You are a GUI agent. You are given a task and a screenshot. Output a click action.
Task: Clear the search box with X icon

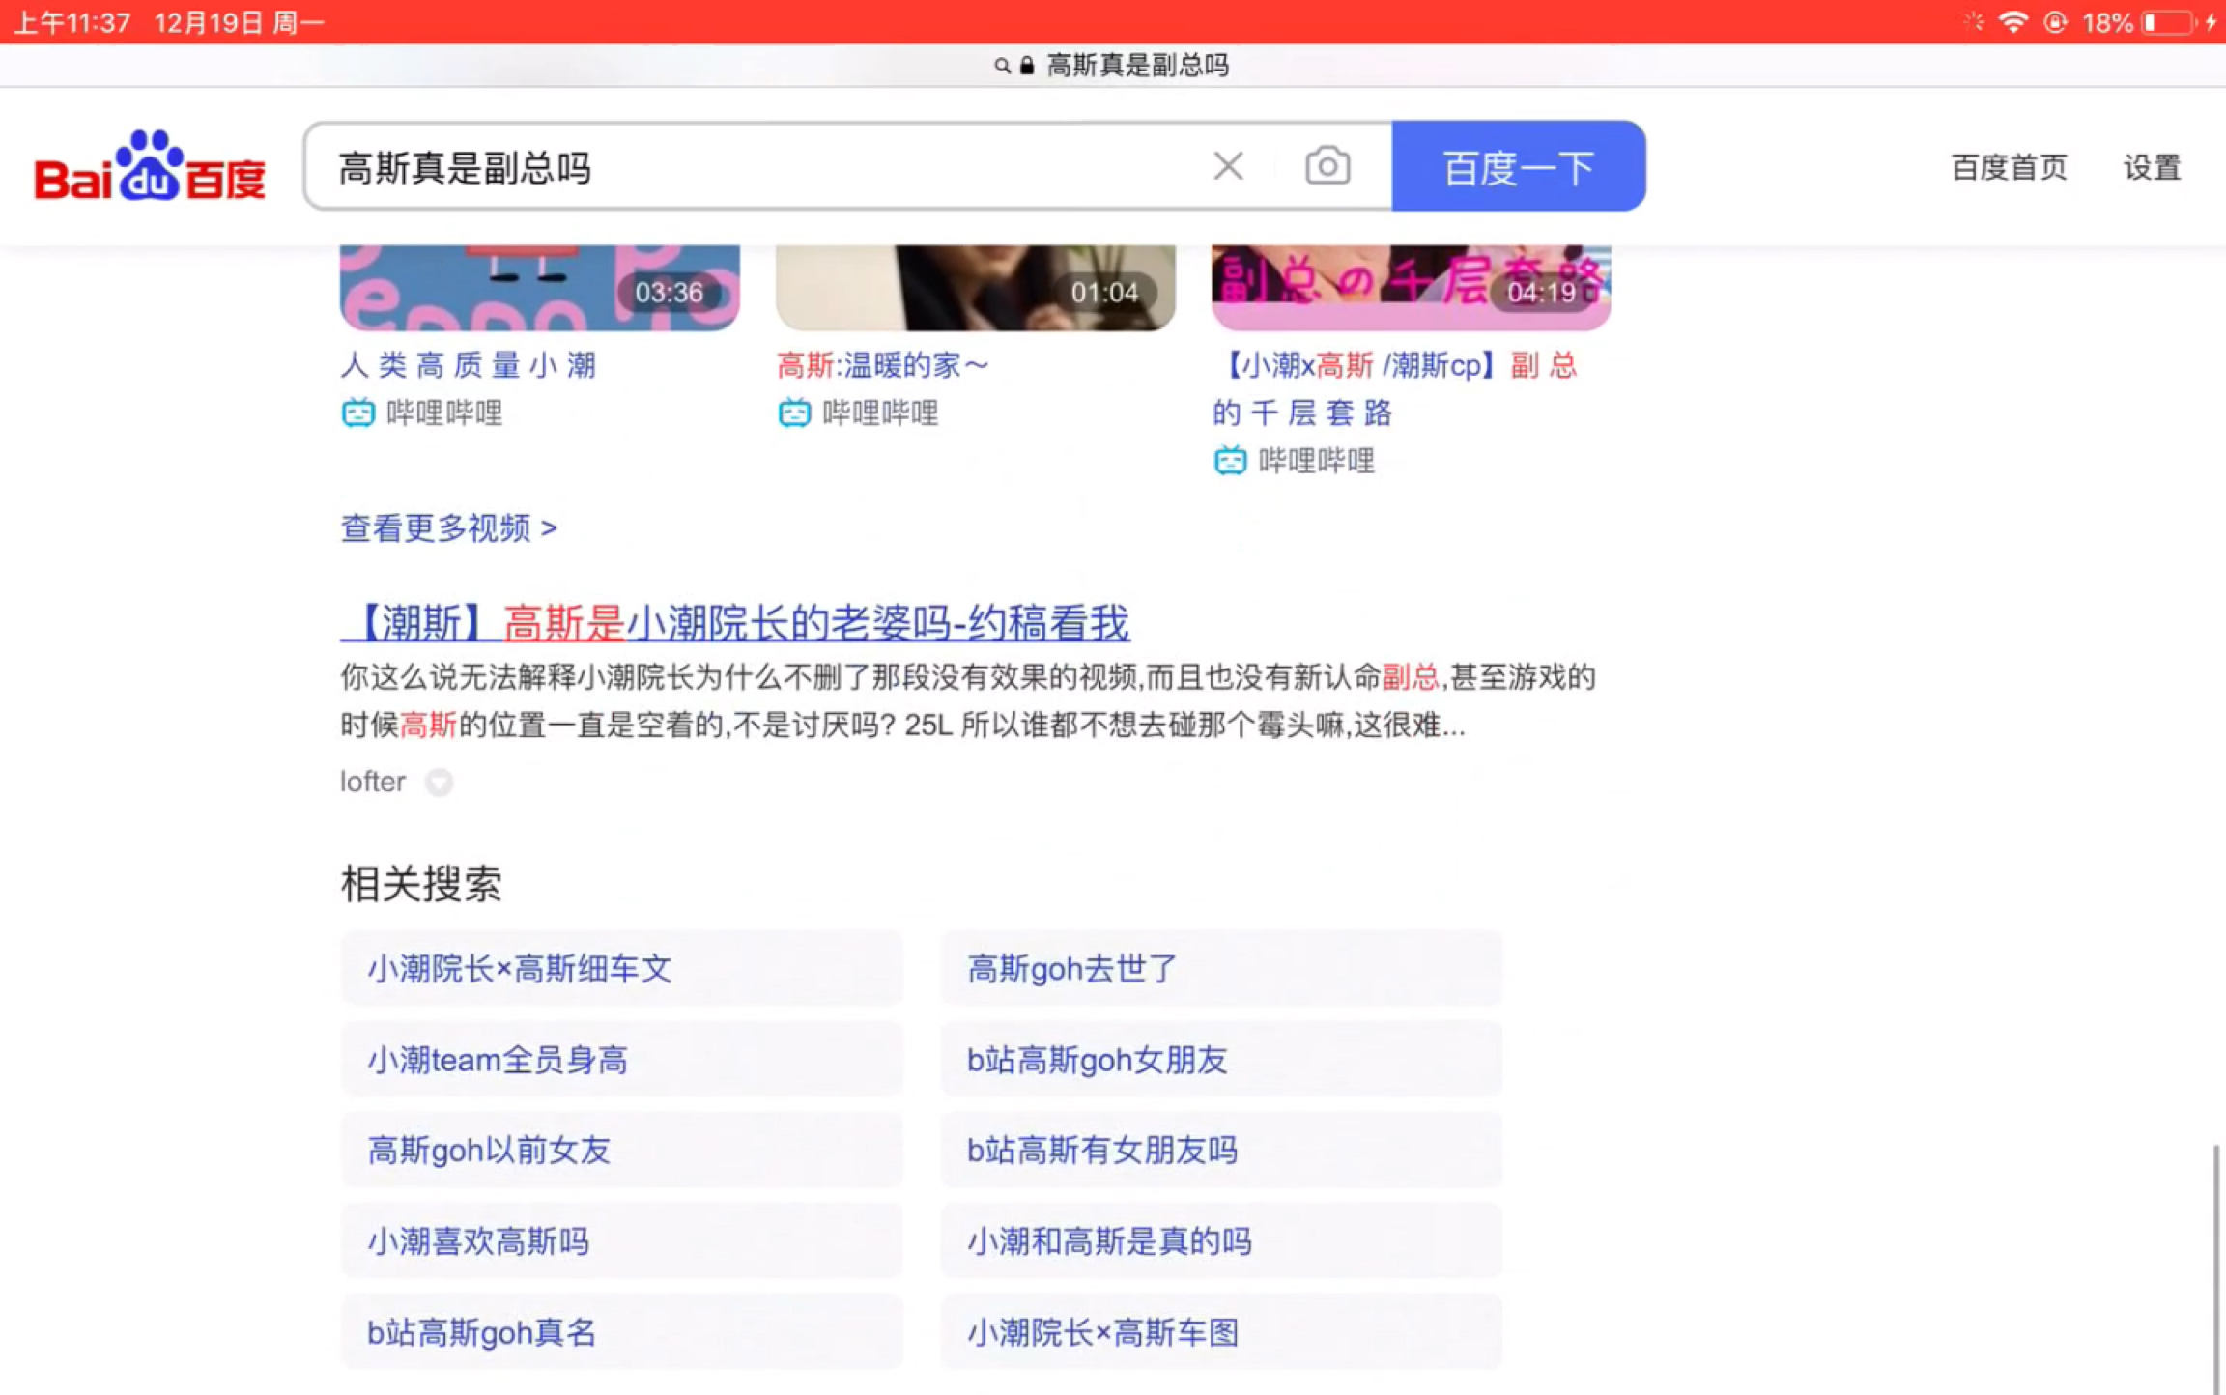point(1228,166)
